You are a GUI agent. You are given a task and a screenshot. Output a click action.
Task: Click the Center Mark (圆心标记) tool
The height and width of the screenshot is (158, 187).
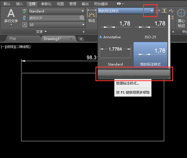click(x=181, y=18)
